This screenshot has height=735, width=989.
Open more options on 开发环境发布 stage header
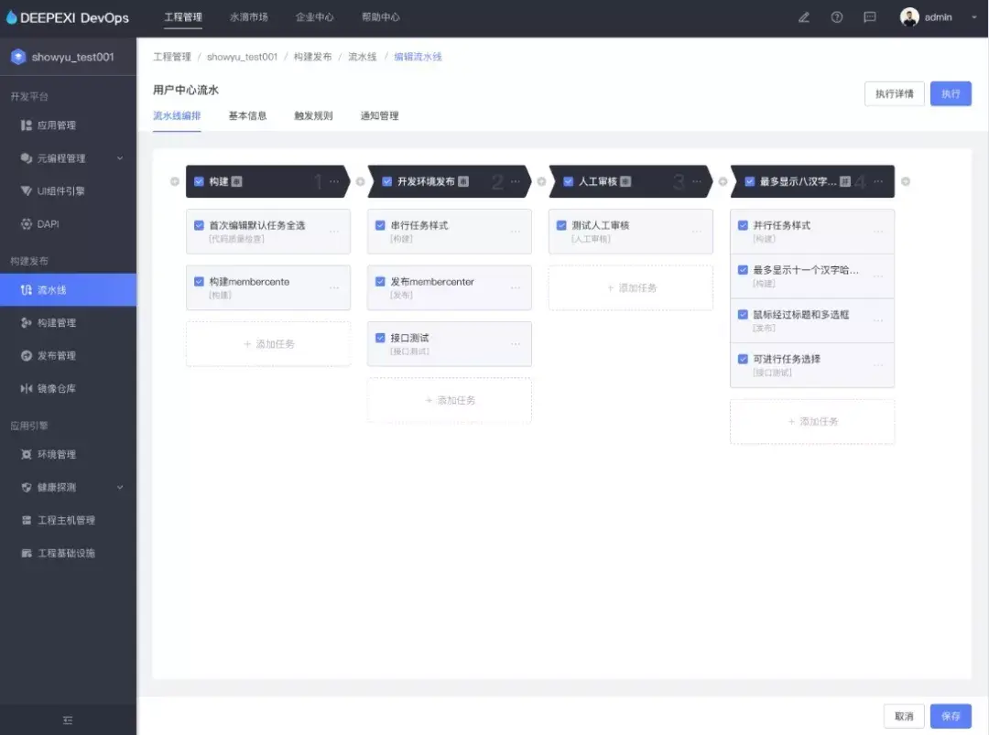pos(516,181)
